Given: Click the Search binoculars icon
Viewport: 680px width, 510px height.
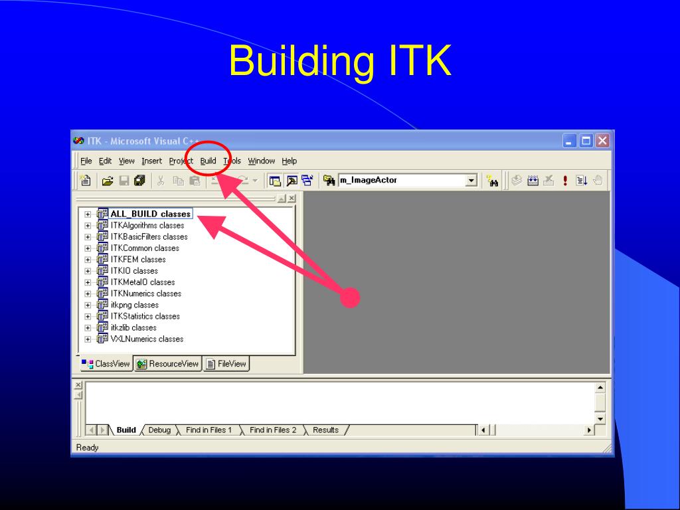Looking at the screenshot, I should [492, 181].
